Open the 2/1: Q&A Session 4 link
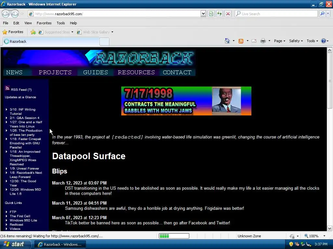This screenshot has width=333, height=249. pyautogui.click(x=24, y=118)
